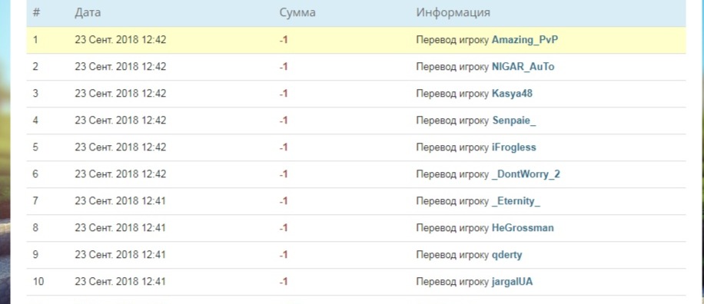Open player link jargalUA
The width and height of the screenshot is (704, 304).
pyautogui.click(x=513, y=282)
